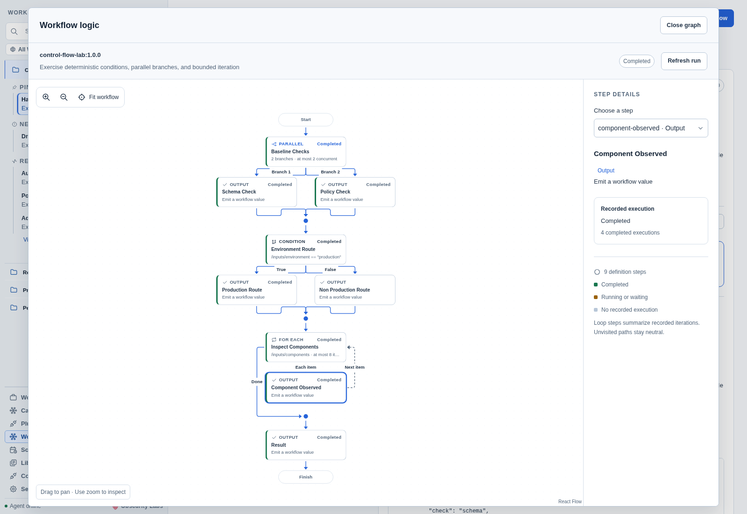This screenshot has height=514, width=747.
Task: Click the checkmark icon on Result node
Action: [x=274, y=437]
